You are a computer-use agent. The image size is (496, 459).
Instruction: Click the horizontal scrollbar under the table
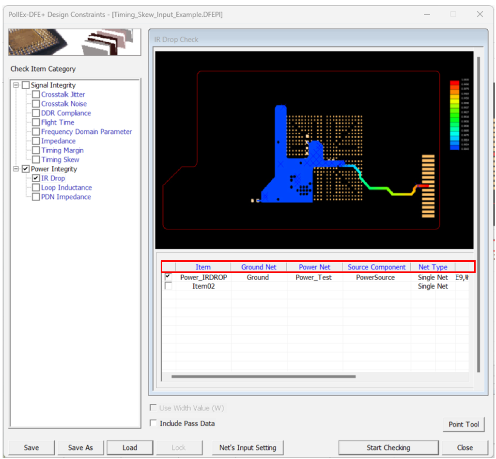click(x=263, y=376)
